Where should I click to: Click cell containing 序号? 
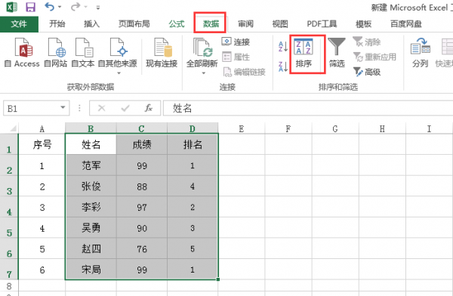[42, 144]
